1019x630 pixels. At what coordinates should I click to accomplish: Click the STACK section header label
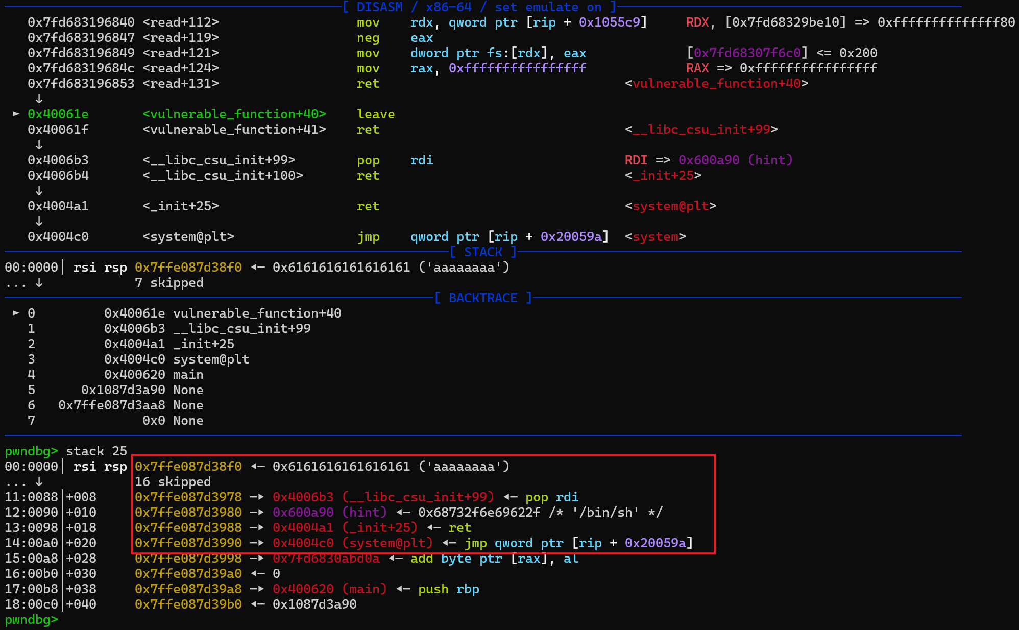pos(483,252)
